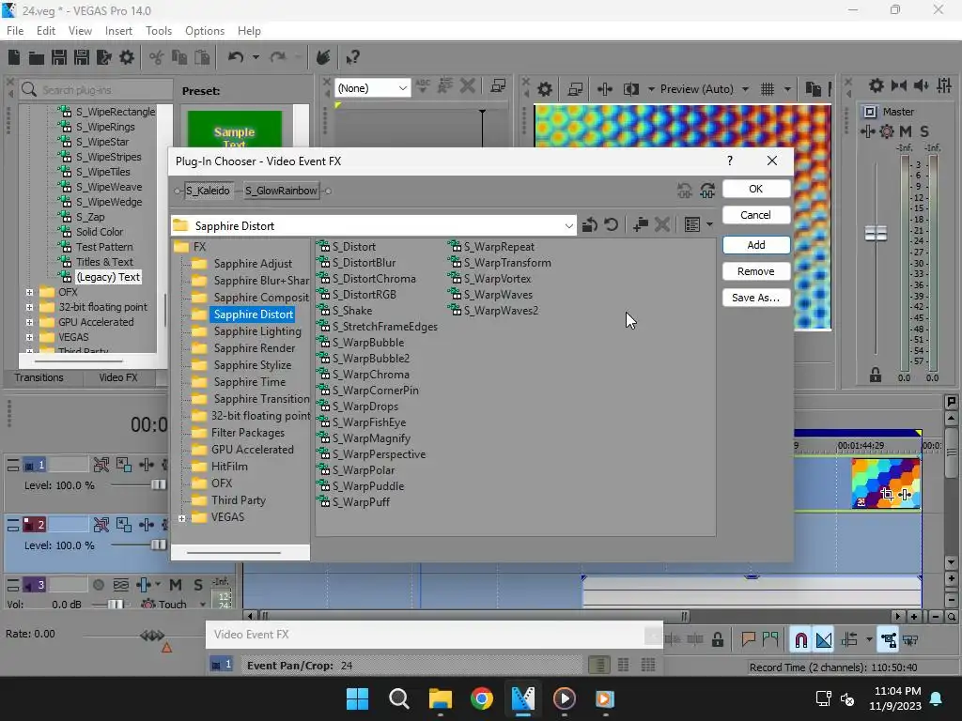962x721 pixels.
Task: Open Preview (Auto) quality dropdown arrow
Action: [x=745, y=89]
